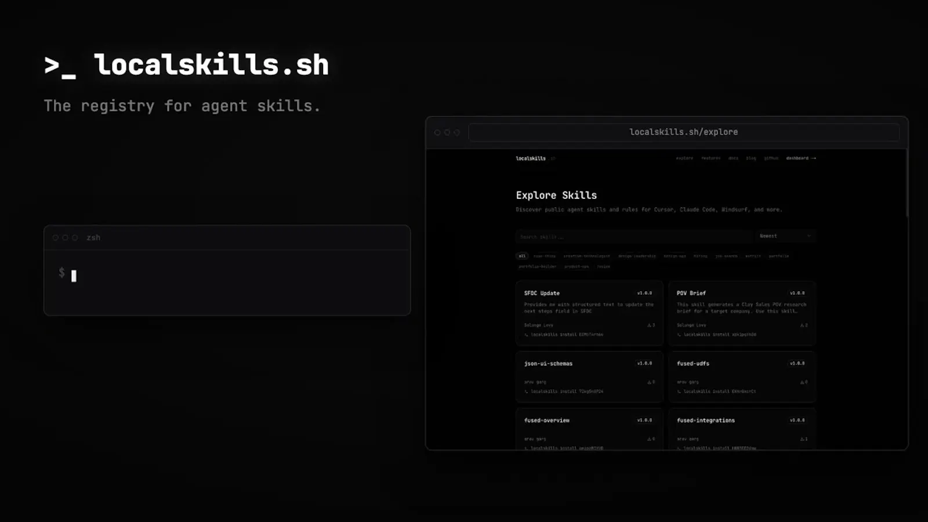Click the 'Discover public agent skills' subtitle
The height and width of the screenshot is (522, 928).
pyautogui.click(x=649, y=209)
